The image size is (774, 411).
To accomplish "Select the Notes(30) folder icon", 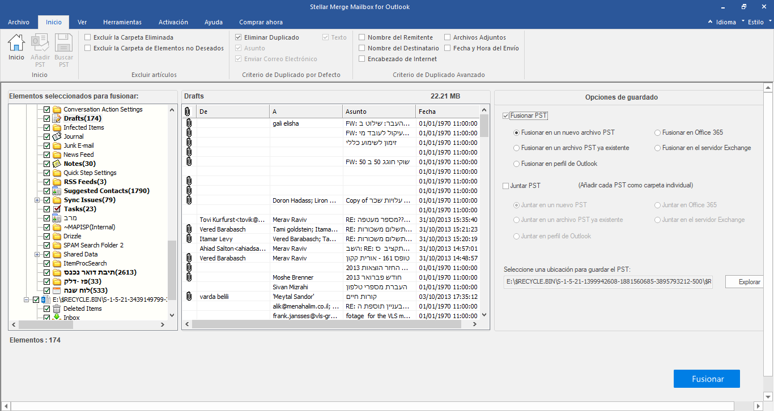I will pos(57,164).
